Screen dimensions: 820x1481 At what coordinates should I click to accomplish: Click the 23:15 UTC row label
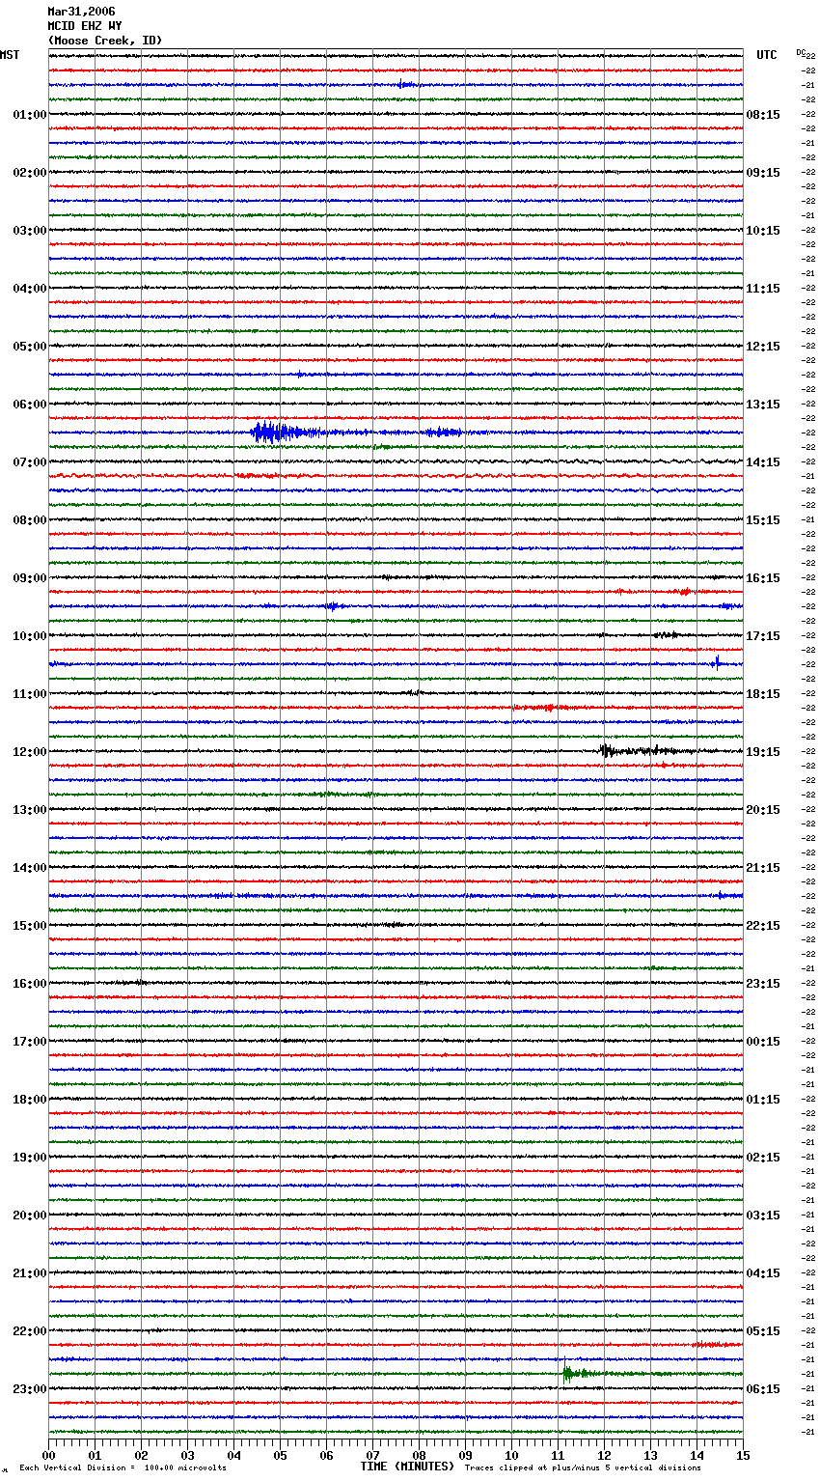point(763,984)
